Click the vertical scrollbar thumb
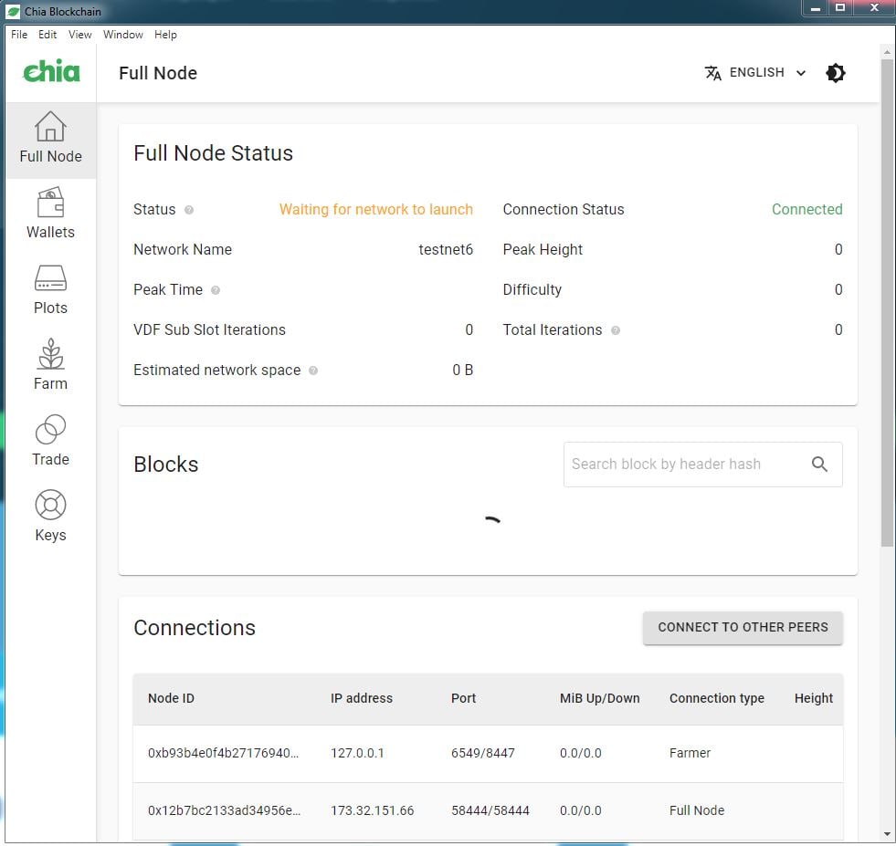Viewport: 896px width, 846px height. pos(886,303)
